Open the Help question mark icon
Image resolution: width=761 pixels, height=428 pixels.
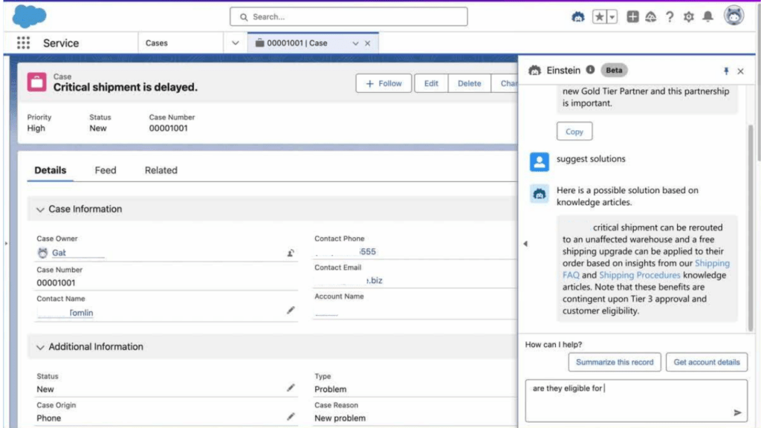(x=670, y=17)
